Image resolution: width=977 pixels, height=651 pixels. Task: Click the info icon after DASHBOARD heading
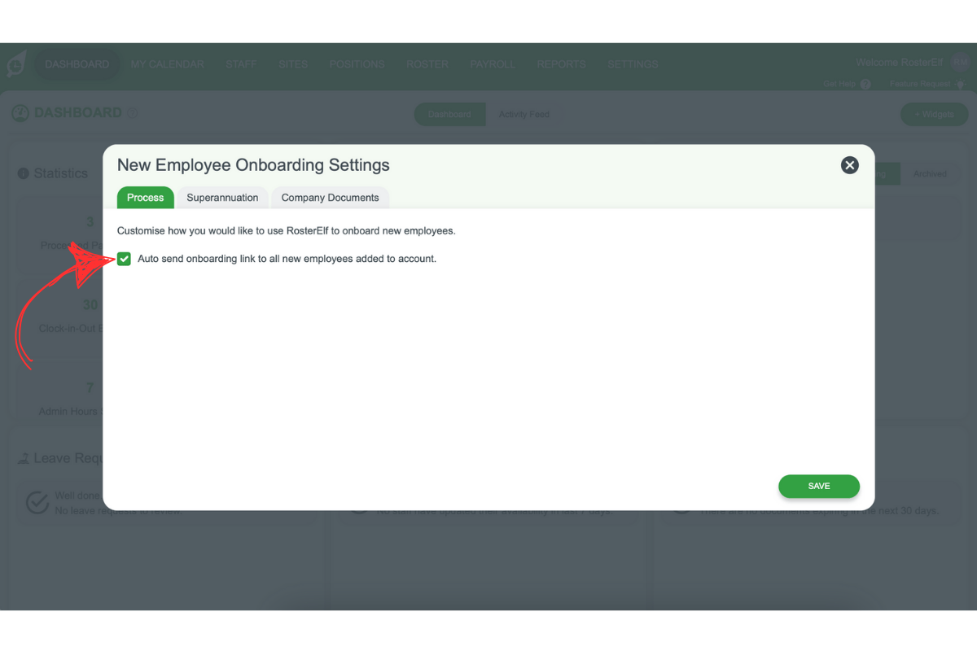click(133, 113)
